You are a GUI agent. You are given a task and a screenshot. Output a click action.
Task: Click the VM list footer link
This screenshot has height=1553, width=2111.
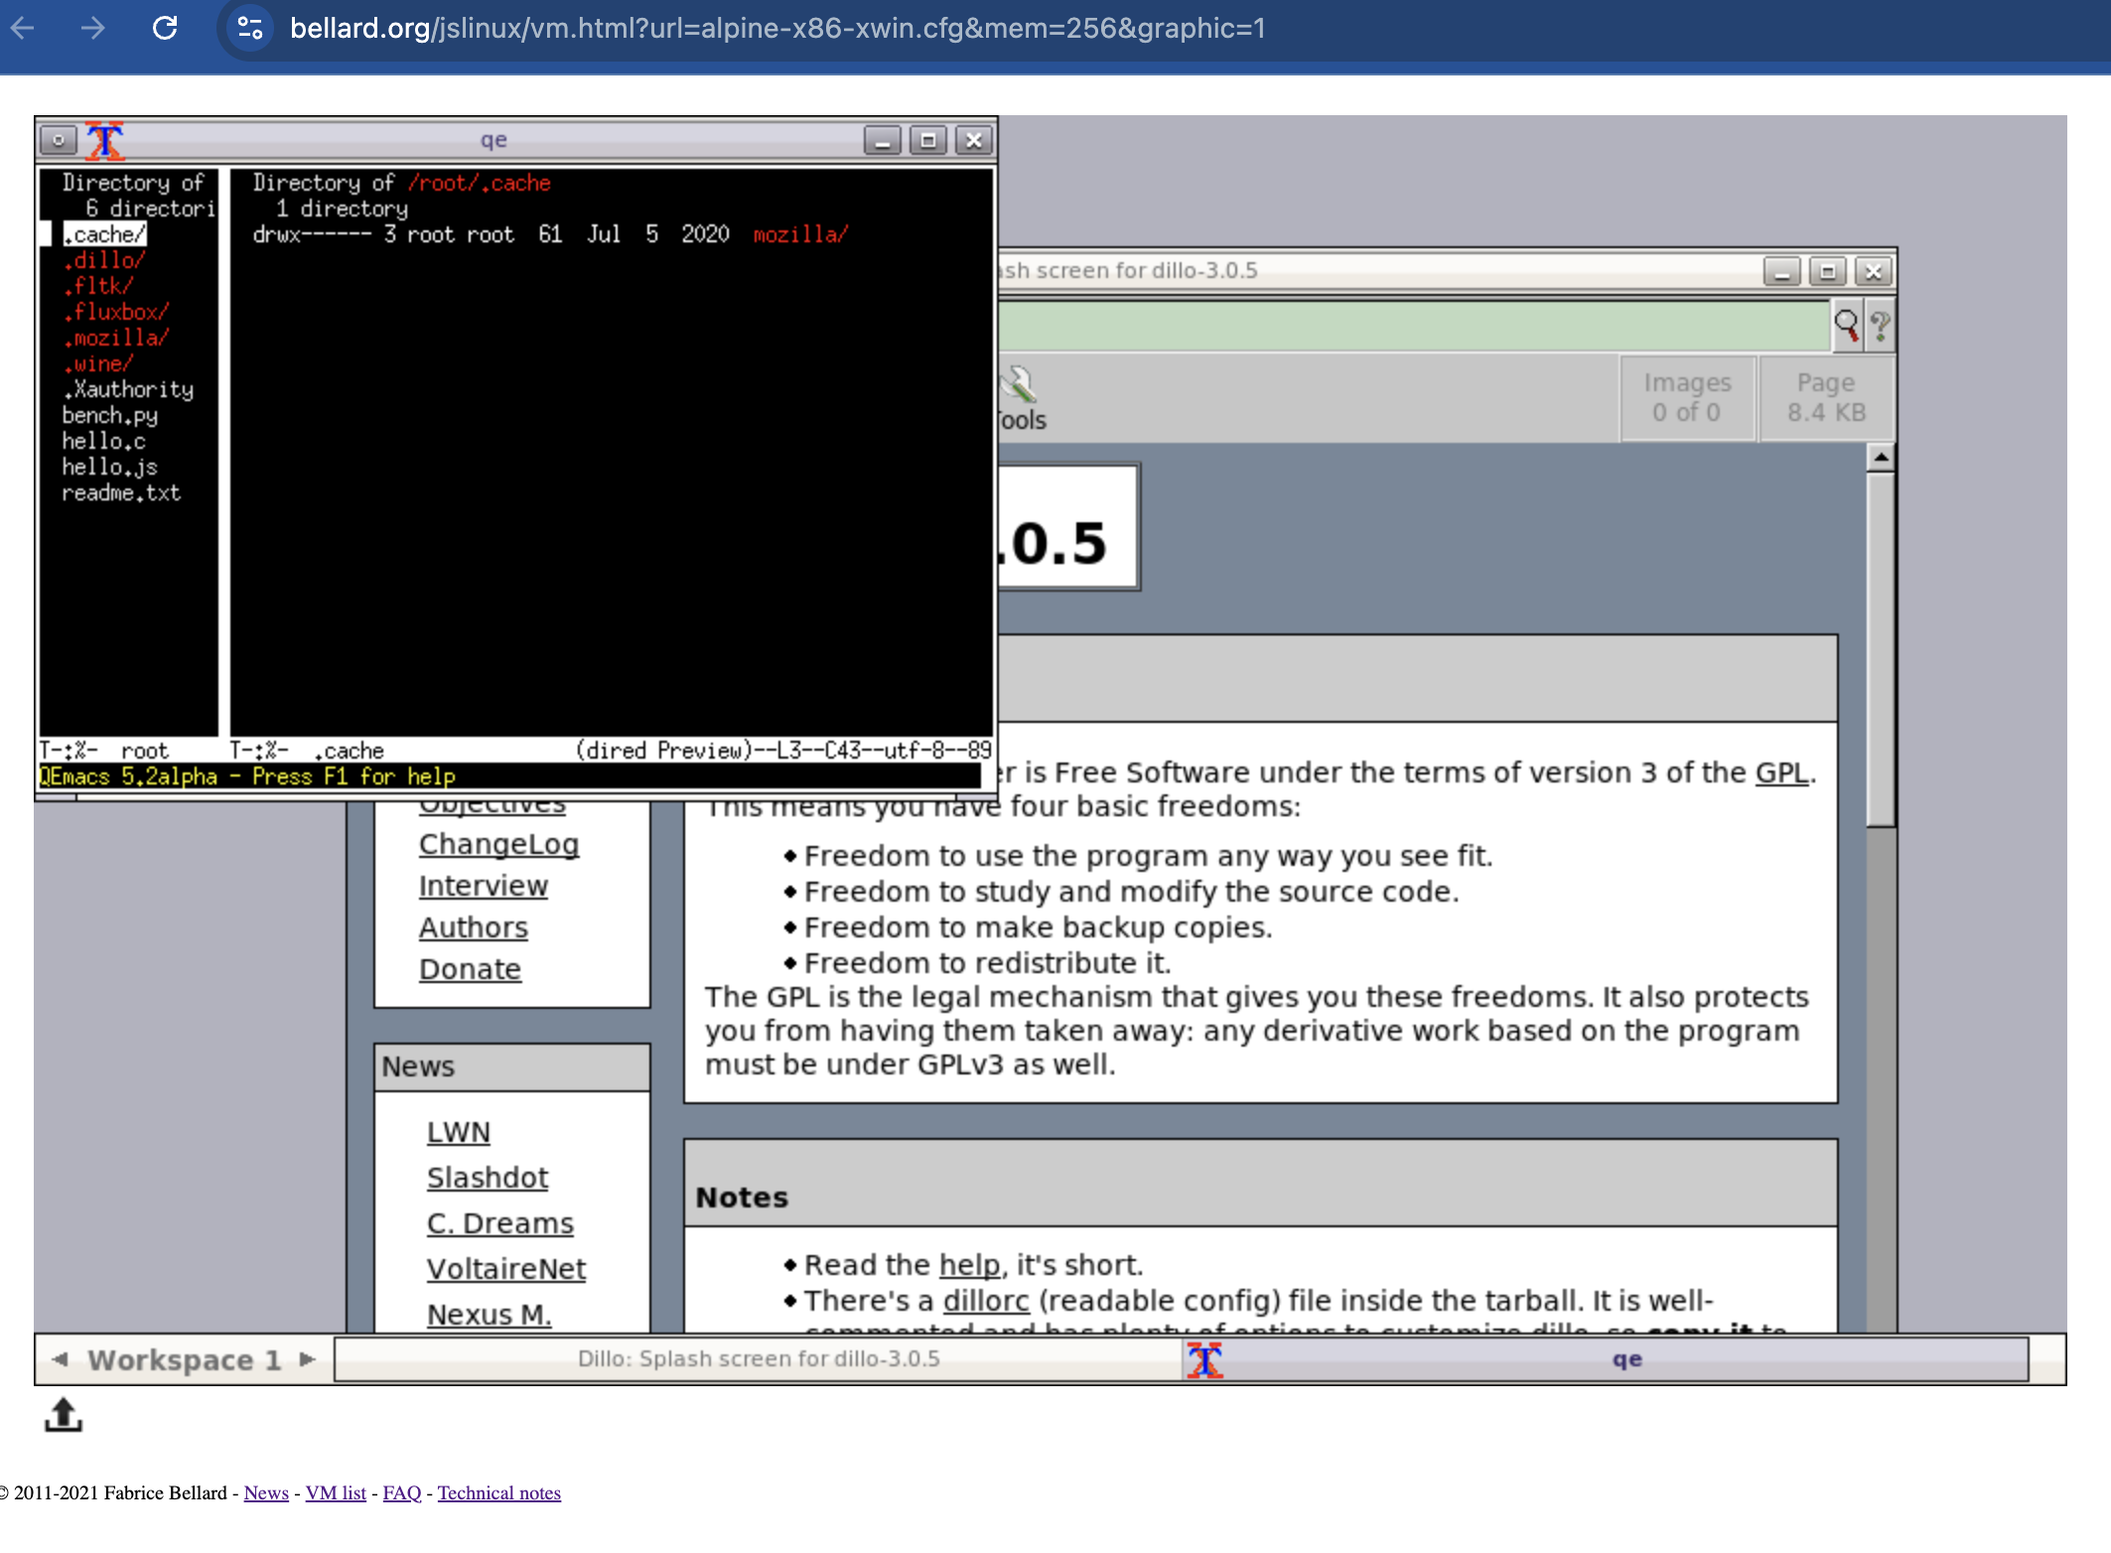[x=336, y=1492]
